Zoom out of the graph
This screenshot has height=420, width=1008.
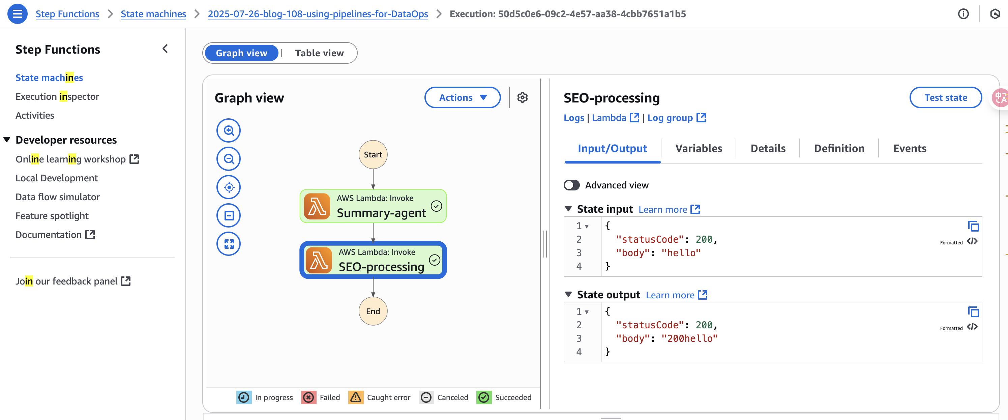[x=229, y=159]
